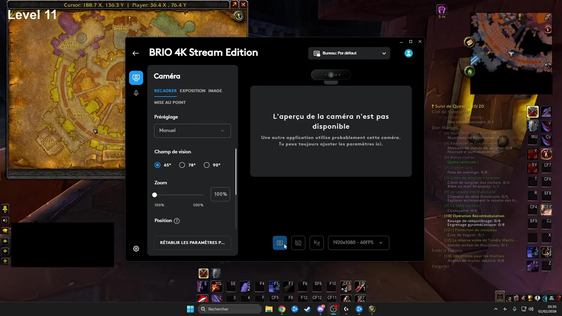This screenshot has height=316, width=562.
Task: Select the 65° field of view
Action: [x=158, y=165]
